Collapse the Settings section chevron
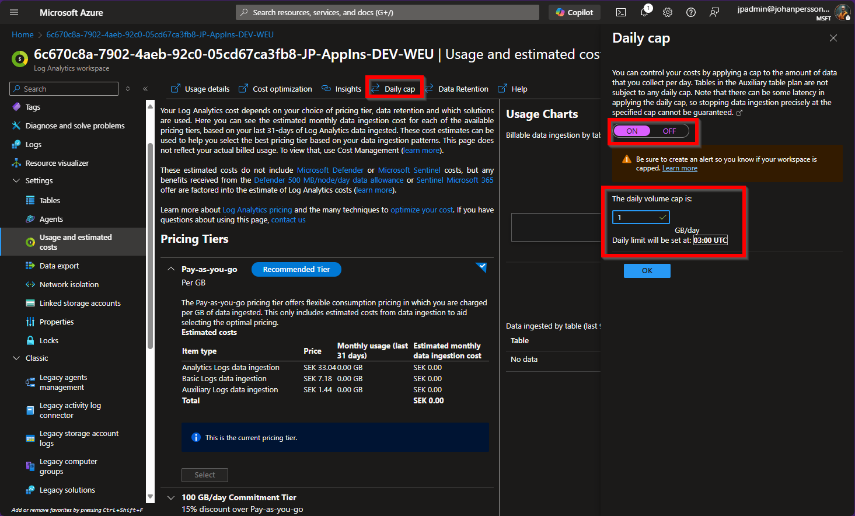Image resolution: width=855 pixels, height=516 pixels. pos(16,181)
